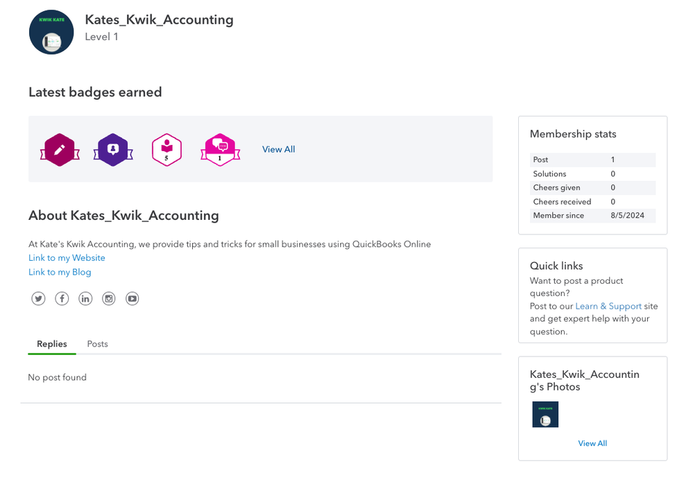Open the Twitter social icon
The image size is (693, 493).
point(38,298)
